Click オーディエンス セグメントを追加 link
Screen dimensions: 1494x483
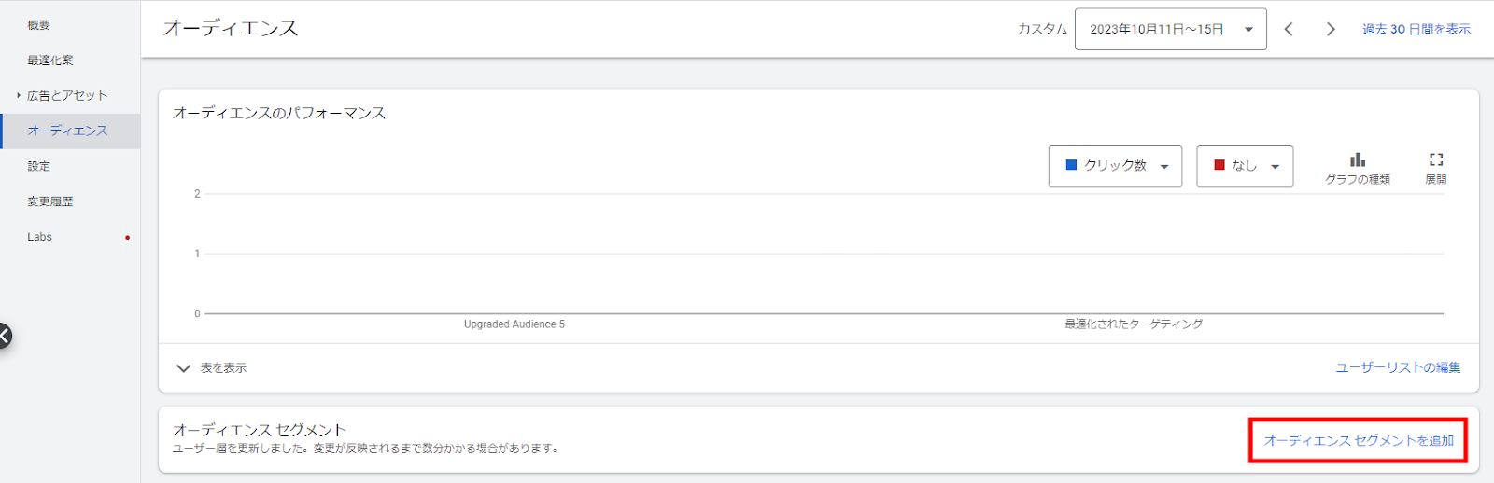[1359, 440]
